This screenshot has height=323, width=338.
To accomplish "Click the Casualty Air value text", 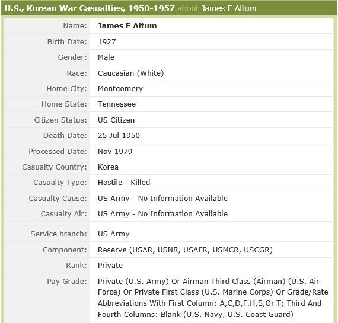I will (162, 214).
